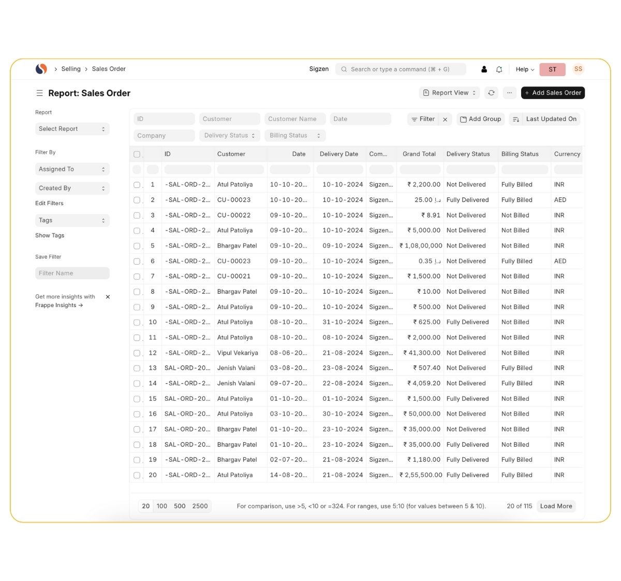Open the Select Report dropdown
The image size is (621, 581).
click(x=72, y=129)
